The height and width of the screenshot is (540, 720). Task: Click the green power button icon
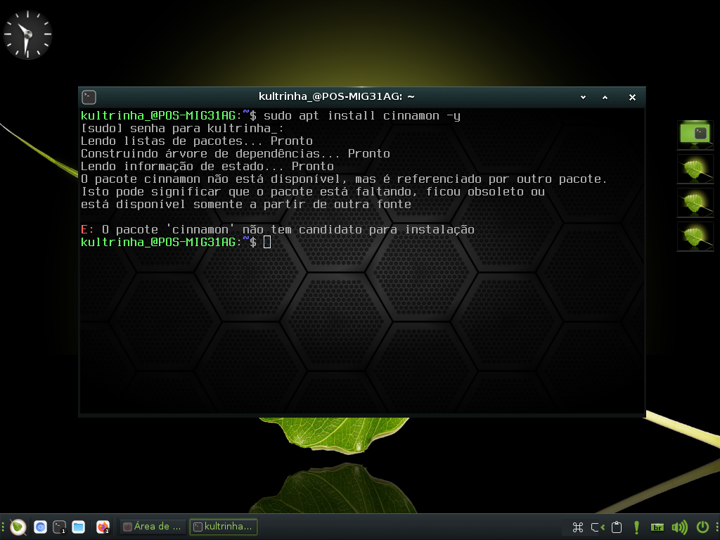pos(702,527)
